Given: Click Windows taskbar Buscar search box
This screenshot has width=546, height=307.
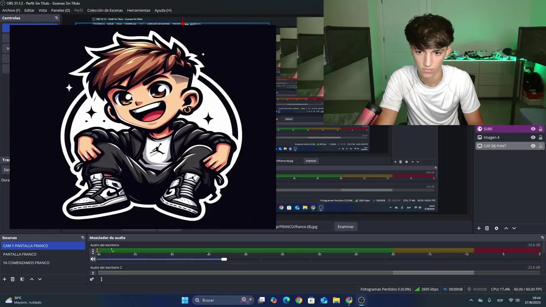Looking at the screenshot, I should pyautogui.click(x=224, y=300).
